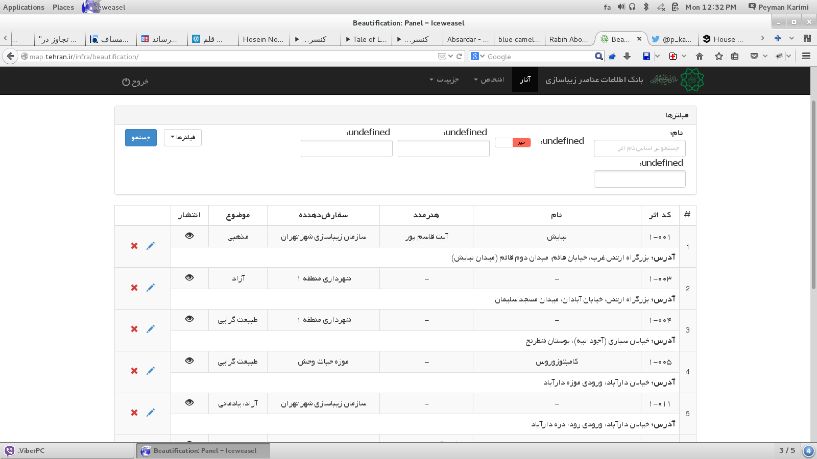Switch to the Hosein No... tab

coord(263,39)
